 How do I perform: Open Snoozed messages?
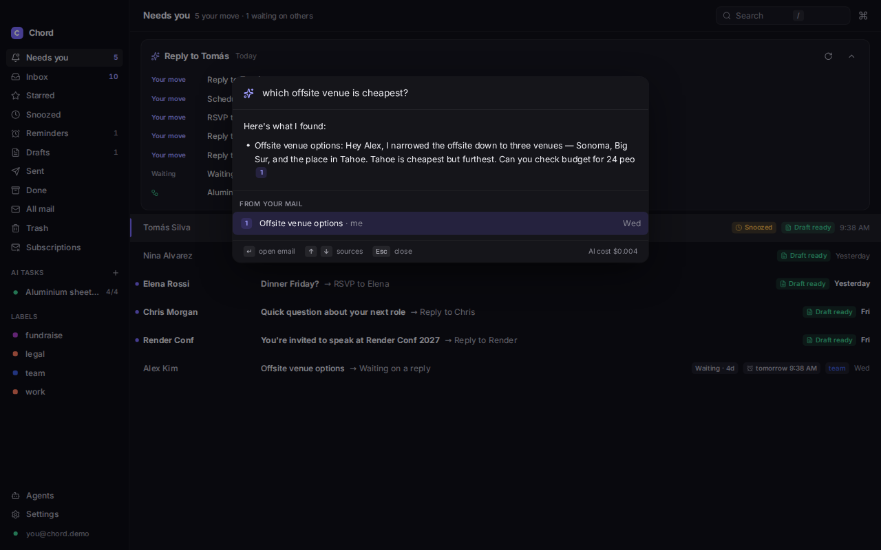point(65,114)
